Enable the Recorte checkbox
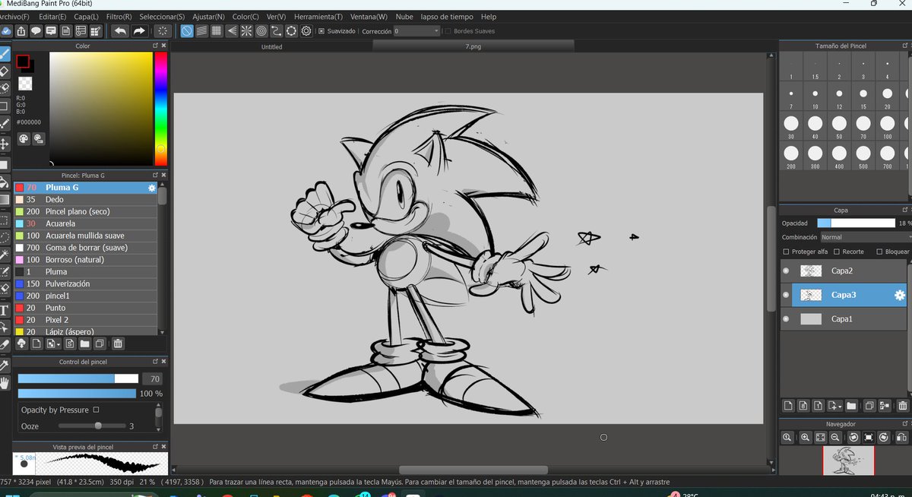The height and width of the screenshot is (497, 912). tap(837, 252)
